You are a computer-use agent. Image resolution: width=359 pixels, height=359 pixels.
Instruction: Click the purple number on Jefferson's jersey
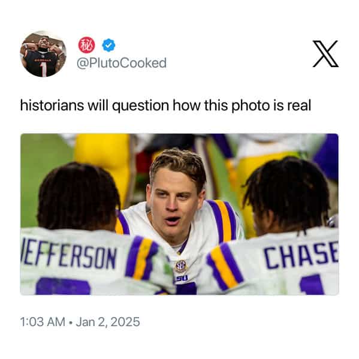[63, 286]
